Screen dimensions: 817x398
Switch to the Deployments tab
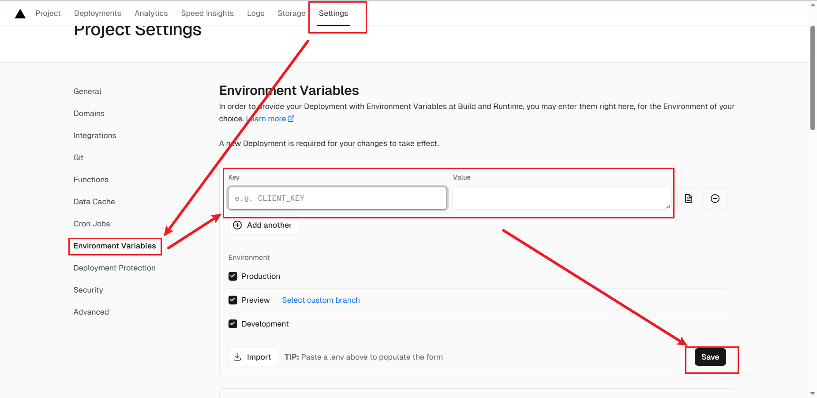[97, 13]
